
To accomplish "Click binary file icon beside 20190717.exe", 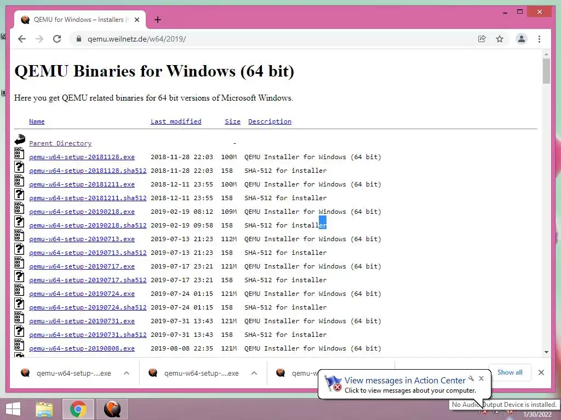I will 19,262.
